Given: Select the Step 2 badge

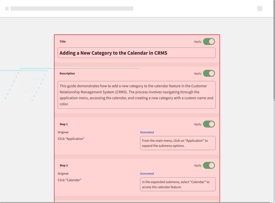Looking at the screenshot, I should 64,165.
